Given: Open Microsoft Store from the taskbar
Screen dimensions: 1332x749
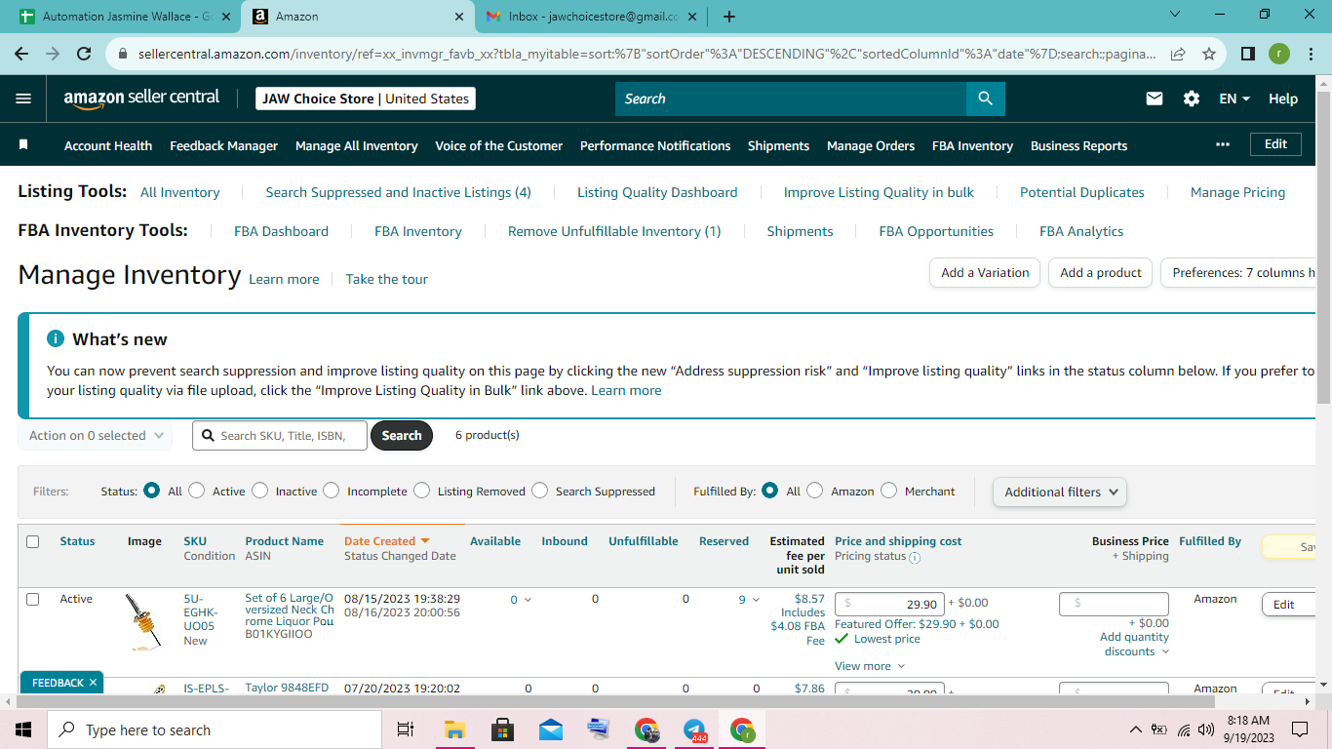Looking at the screenshot, I should point(502,729).
